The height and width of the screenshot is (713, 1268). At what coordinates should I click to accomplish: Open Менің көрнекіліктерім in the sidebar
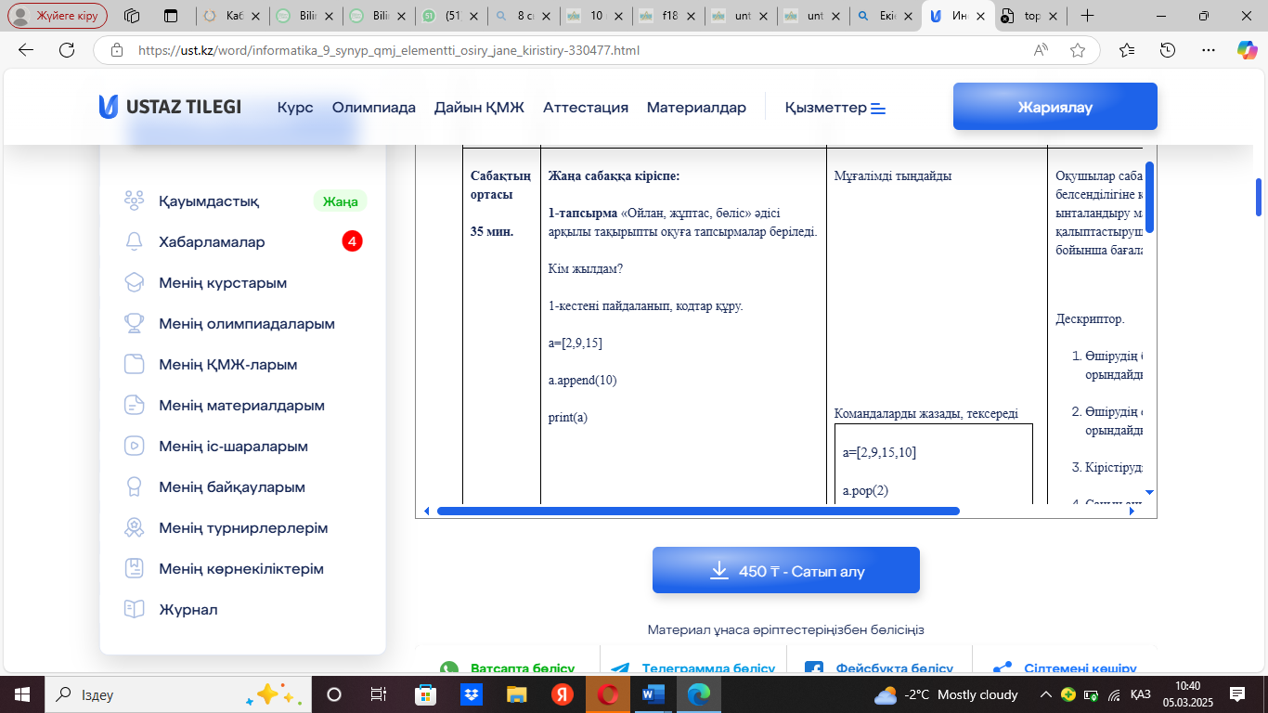[243, 569]
